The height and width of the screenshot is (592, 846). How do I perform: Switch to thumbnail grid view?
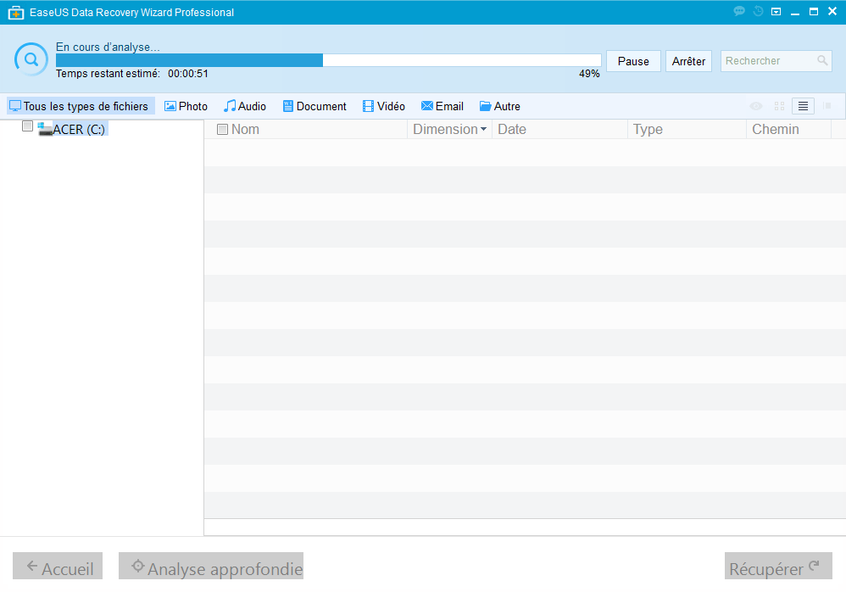tap(779, 106)
